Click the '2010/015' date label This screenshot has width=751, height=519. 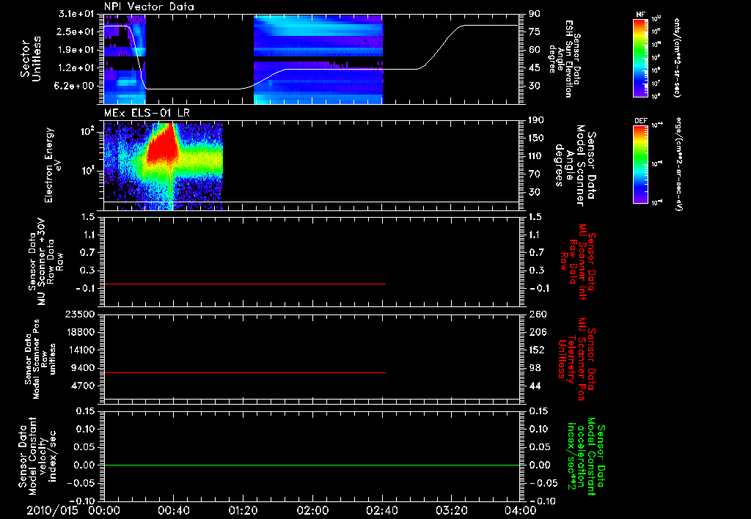pyautogui.click(x=52, y=510)
